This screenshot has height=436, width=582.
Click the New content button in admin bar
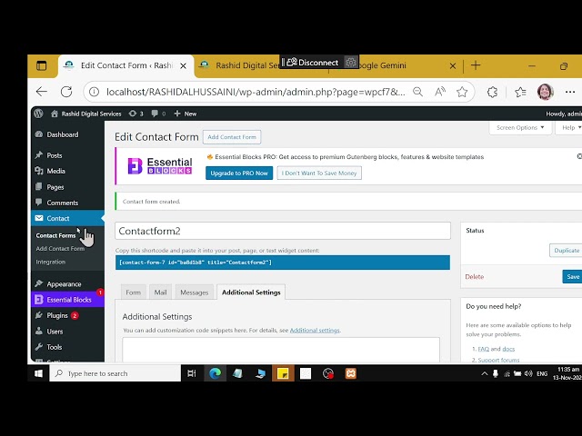(186, 114)
